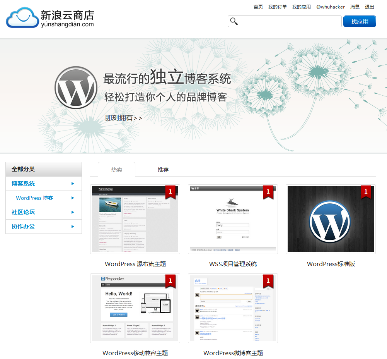
Task: Click the WordPress移动兼容主题 title
Action: 135,353
